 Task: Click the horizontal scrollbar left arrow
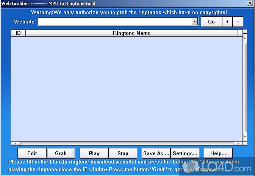tap(16, 143)
